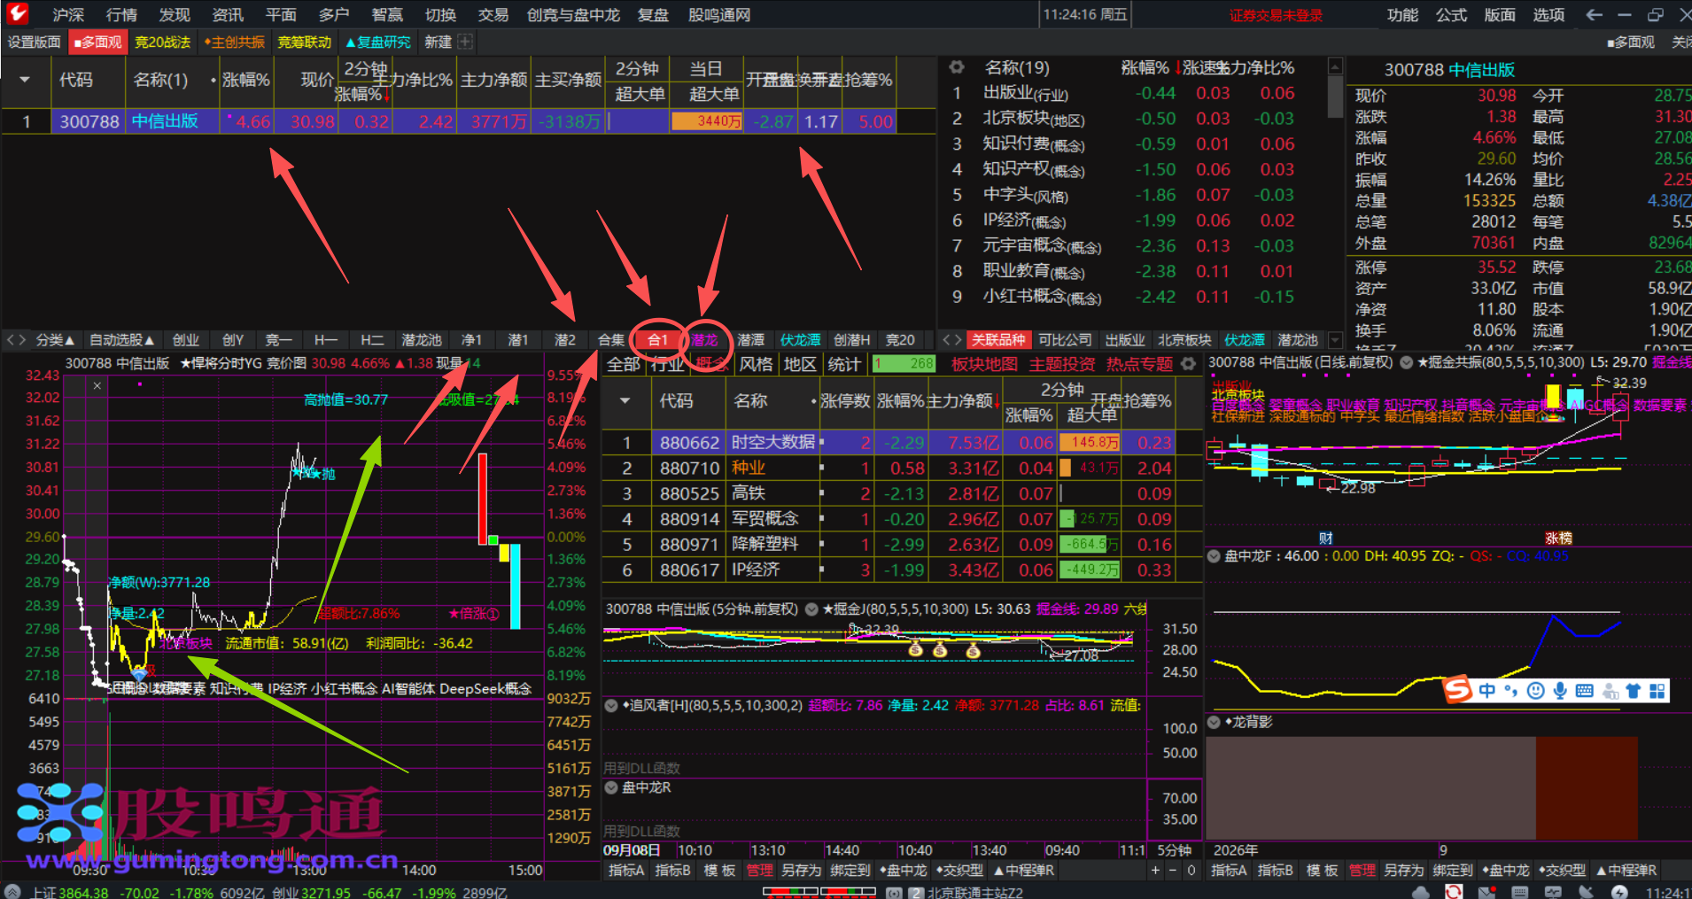The image size is (1692, 899).
Task: Click the red app logo icon
Action: point(17,14)
